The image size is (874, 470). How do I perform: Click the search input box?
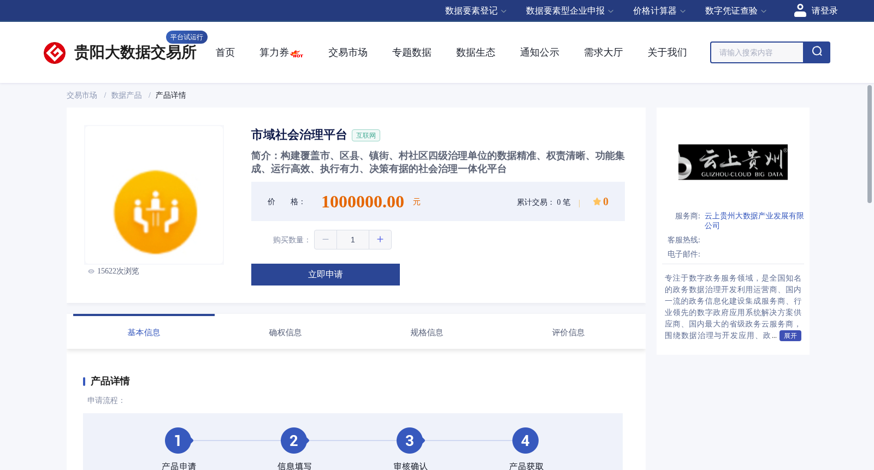(x=757, y=52)
